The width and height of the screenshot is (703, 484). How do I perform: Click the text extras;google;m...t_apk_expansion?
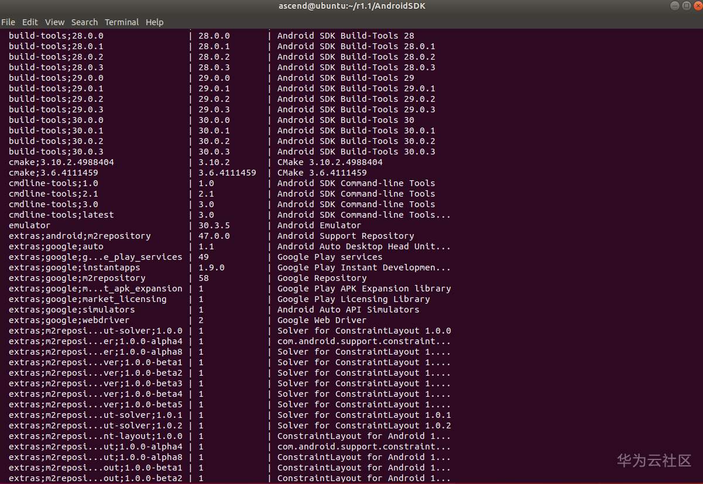95,289
